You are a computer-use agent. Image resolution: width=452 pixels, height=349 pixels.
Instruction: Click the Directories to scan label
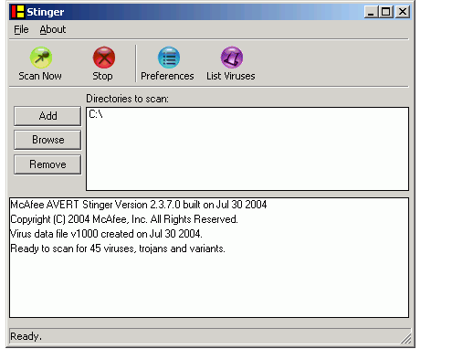tap(127, 99)
